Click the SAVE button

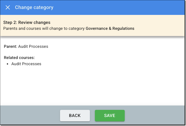pos(110,115)
